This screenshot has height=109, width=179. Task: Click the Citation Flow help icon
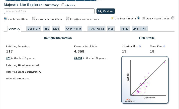click(x=140, y=46)
